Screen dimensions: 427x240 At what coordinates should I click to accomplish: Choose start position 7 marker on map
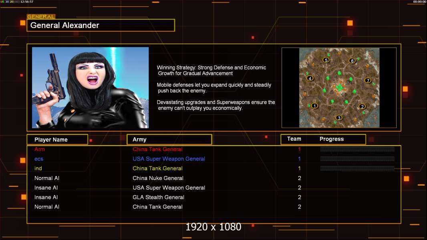368,80
